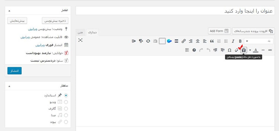Select the ویدیو (Video) format
Image resolution: width=279 pixels, height=131 pixels.
66,102
